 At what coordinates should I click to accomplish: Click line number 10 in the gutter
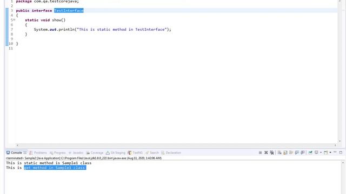[x=11, y=44]
